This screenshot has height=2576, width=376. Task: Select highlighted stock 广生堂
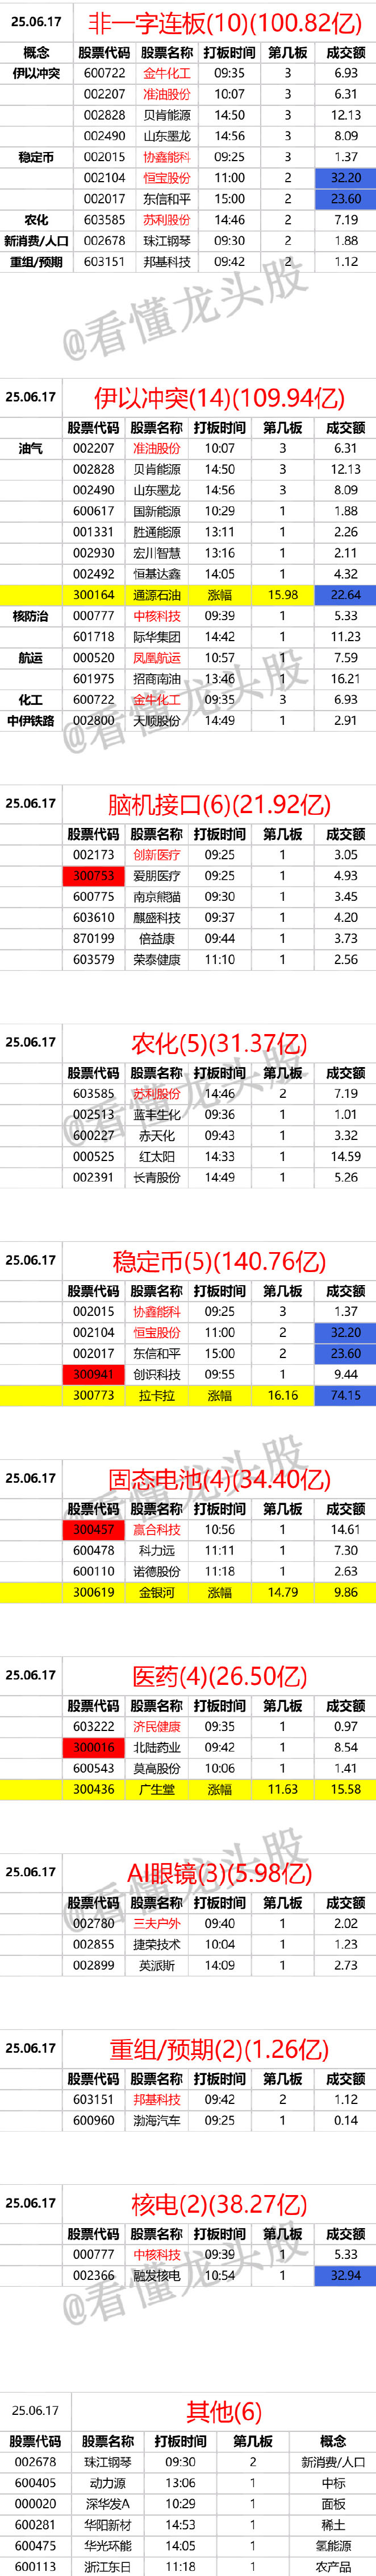pyautogui.click(x=157, y=1790)
